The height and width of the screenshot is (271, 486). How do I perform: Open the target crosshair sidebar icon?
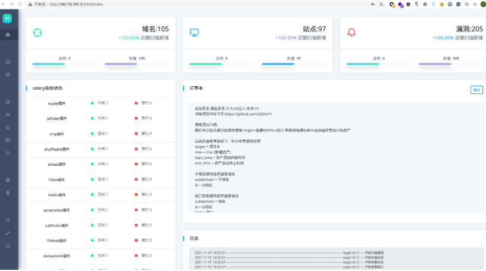pos(8,62)
